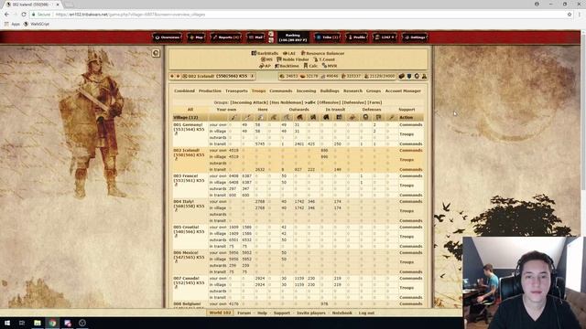Open village 004 Italy
This screenshot has width=586, height=329.
coord(189,204)
